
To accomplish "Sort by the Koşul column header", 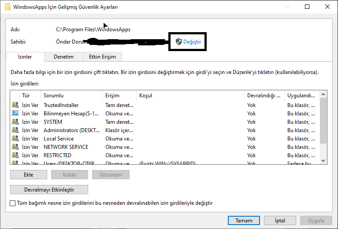I will (x=190, y=96).
